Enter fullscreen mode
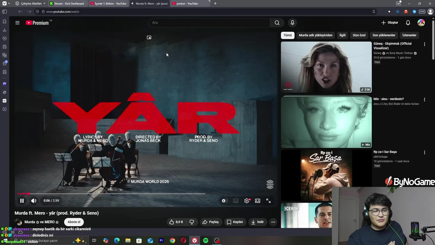This screenshot has height=245, width=435. (268, 201)
